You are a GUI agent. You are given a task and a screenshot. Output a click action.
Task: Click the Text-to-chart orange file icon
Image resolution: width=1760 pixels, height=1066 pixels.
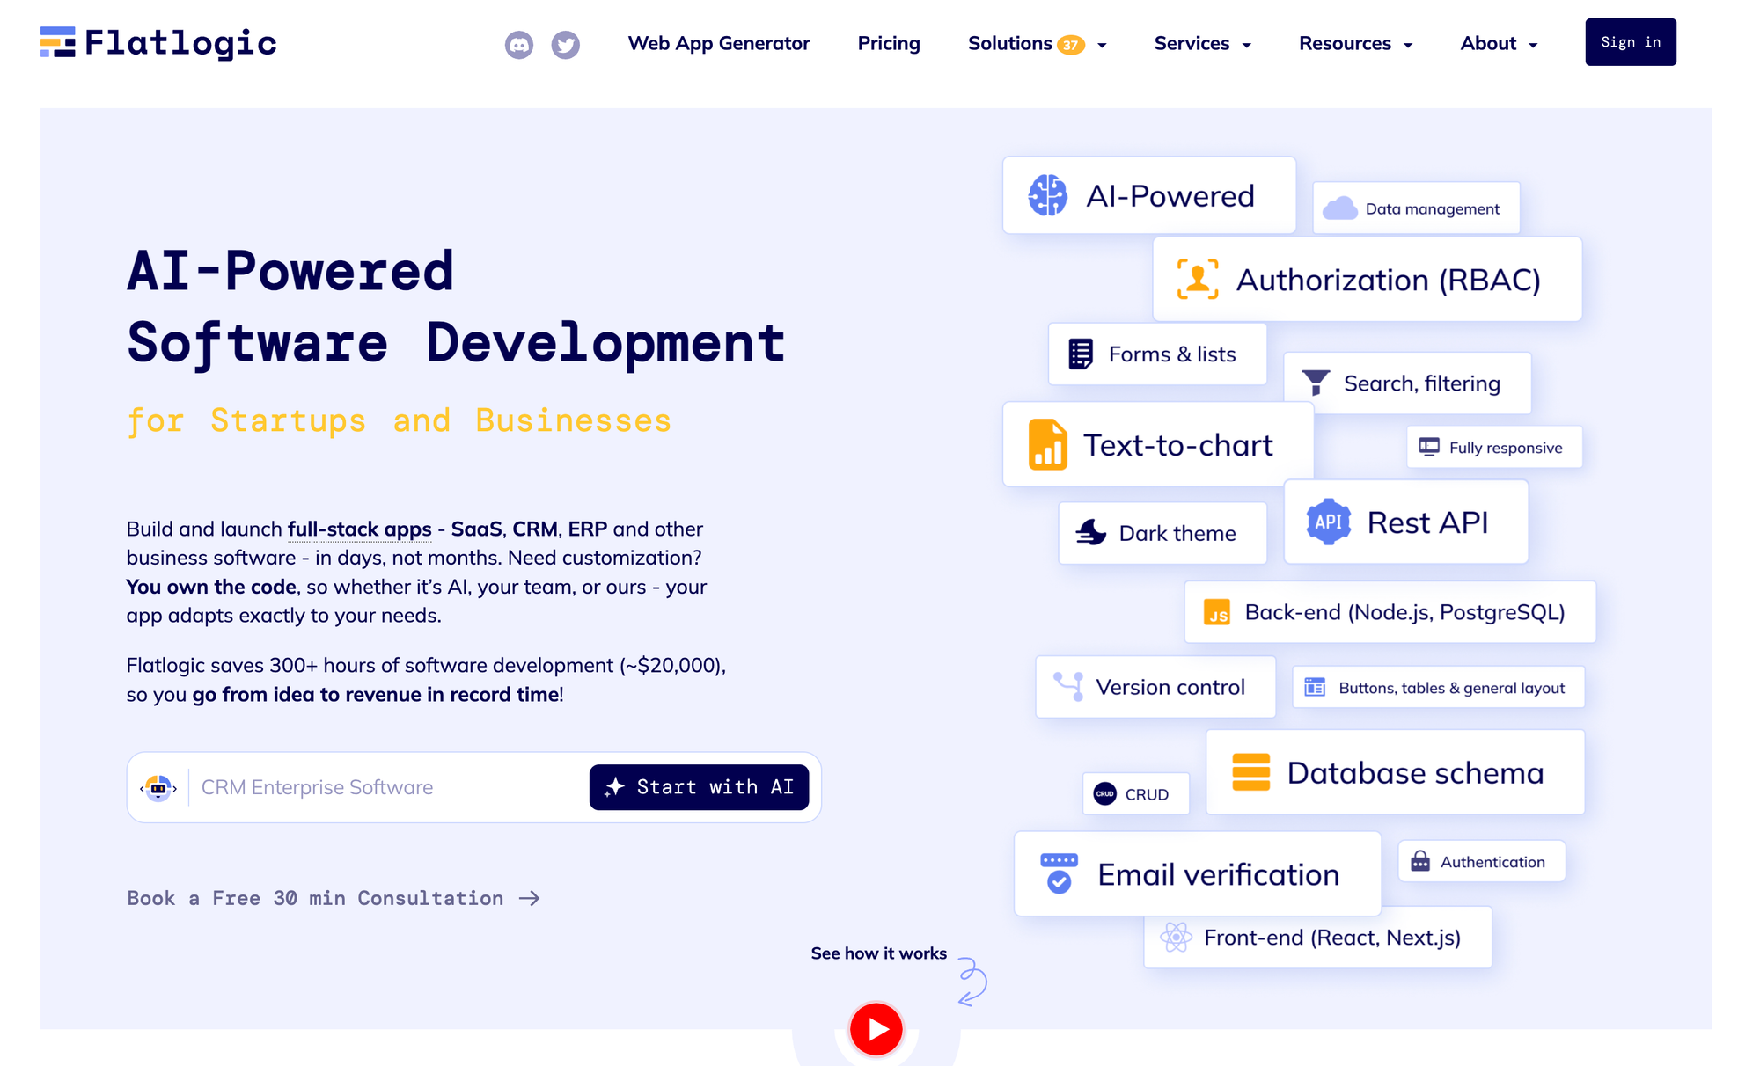coord(1047,445)
